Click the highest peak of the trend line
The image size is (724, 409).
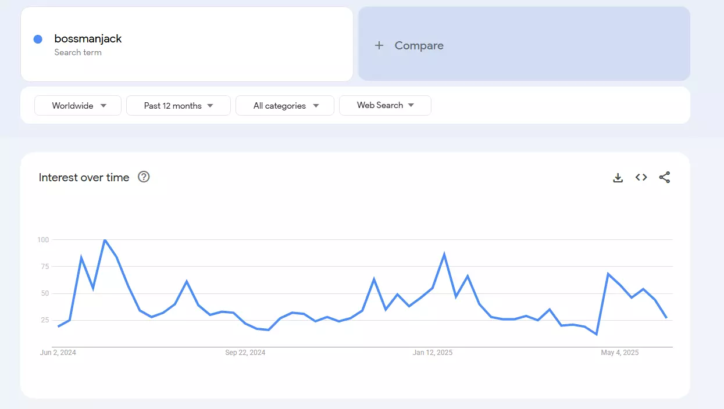click(105, 240)
